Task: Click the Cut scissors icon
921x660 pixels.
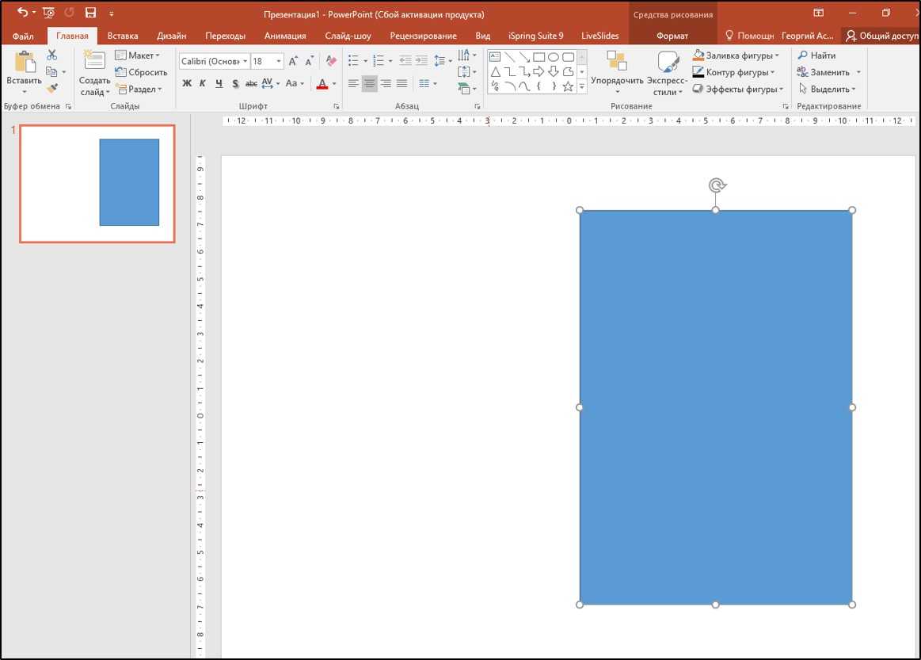Action: [x=52, y=55]
